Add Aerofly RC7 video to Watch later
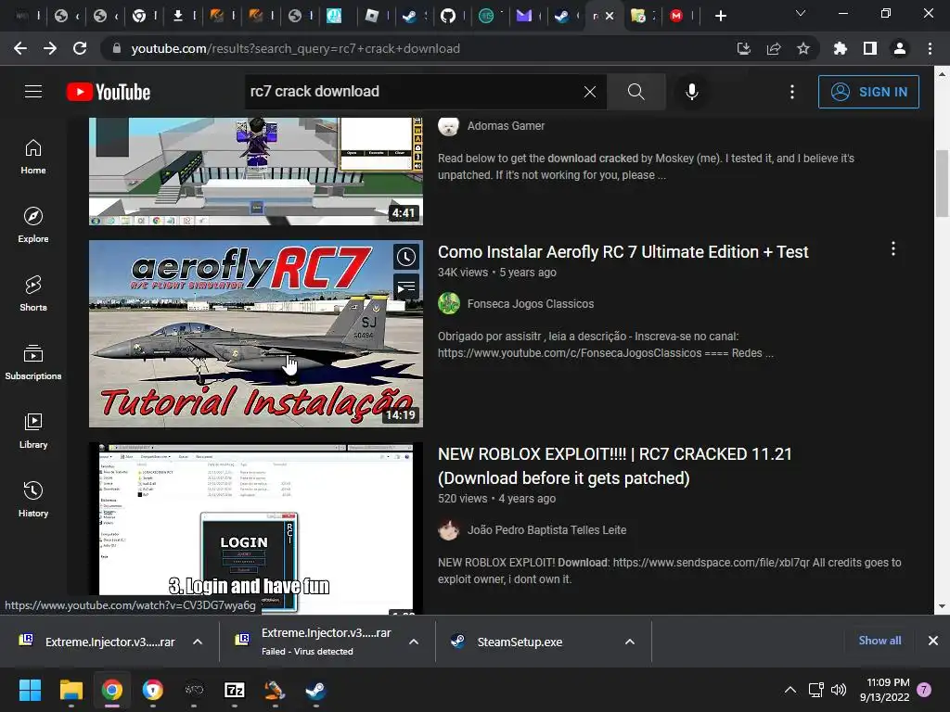Viewport: 950px width, 712px height. (406, 257)
